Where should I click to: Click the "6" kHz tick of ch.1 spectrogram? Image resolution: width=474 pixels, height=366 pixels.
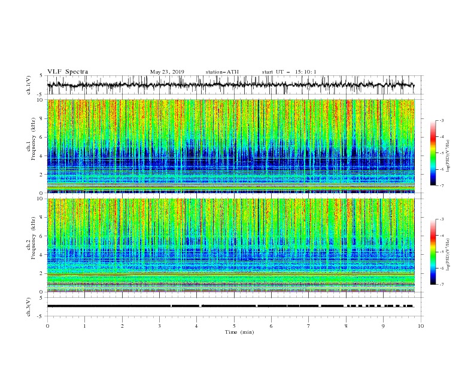pos(42,138)
